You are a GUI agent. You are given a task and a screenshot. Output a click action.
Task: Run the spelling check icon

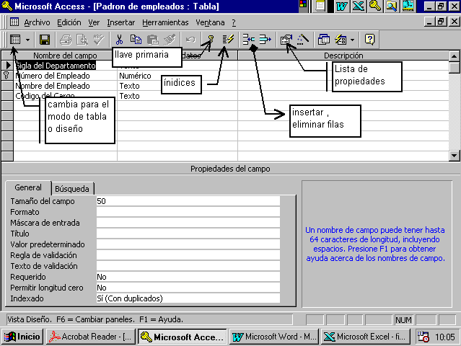tap(99, 40)
